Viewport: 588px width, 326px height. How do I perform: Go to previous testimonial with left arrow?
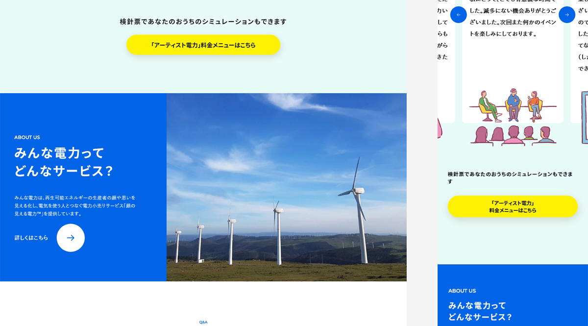coord(459,15)
